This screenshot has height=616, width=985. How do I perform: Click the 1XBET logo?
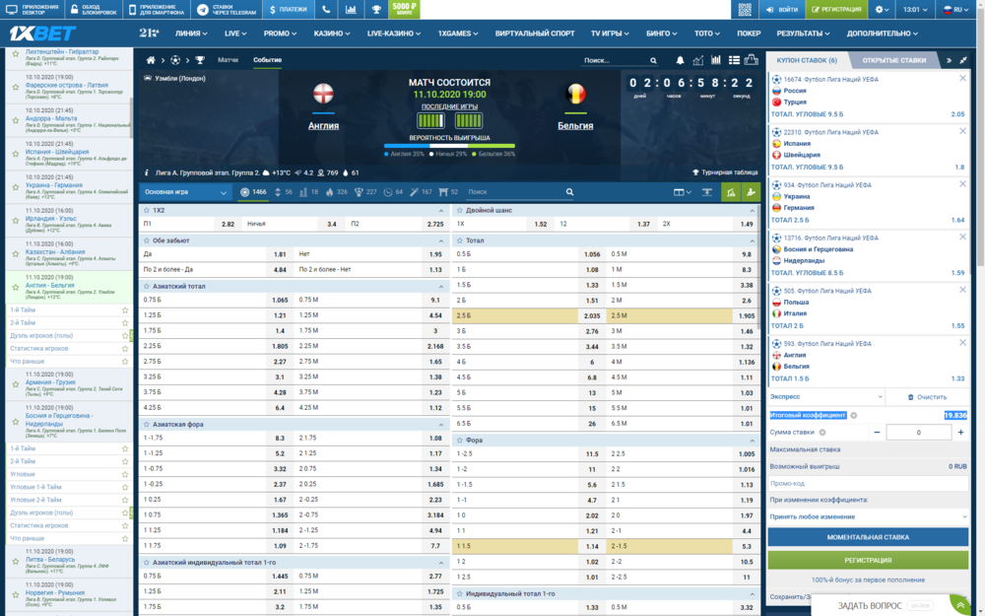[42, 34]
